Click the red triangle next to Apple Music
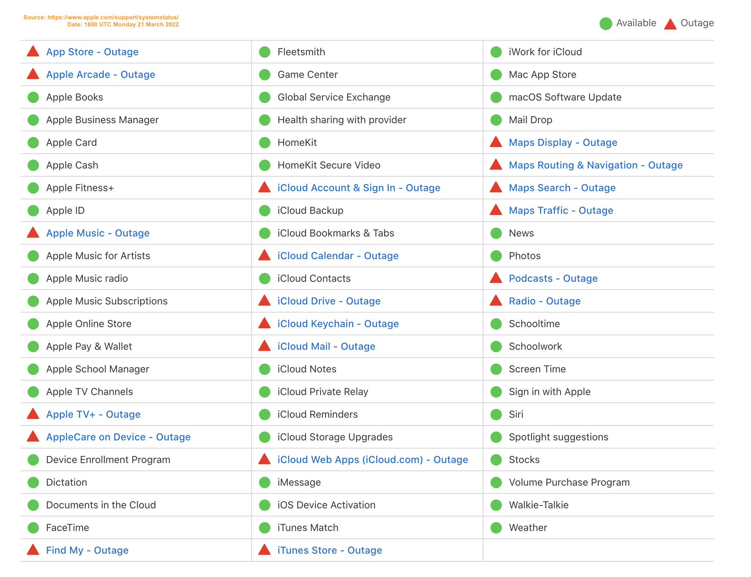The image size is (751, 577). [33, 233]
